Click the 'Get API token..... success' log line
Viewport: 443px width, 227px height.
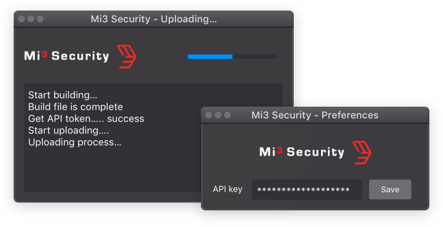(x=86, y=118)
